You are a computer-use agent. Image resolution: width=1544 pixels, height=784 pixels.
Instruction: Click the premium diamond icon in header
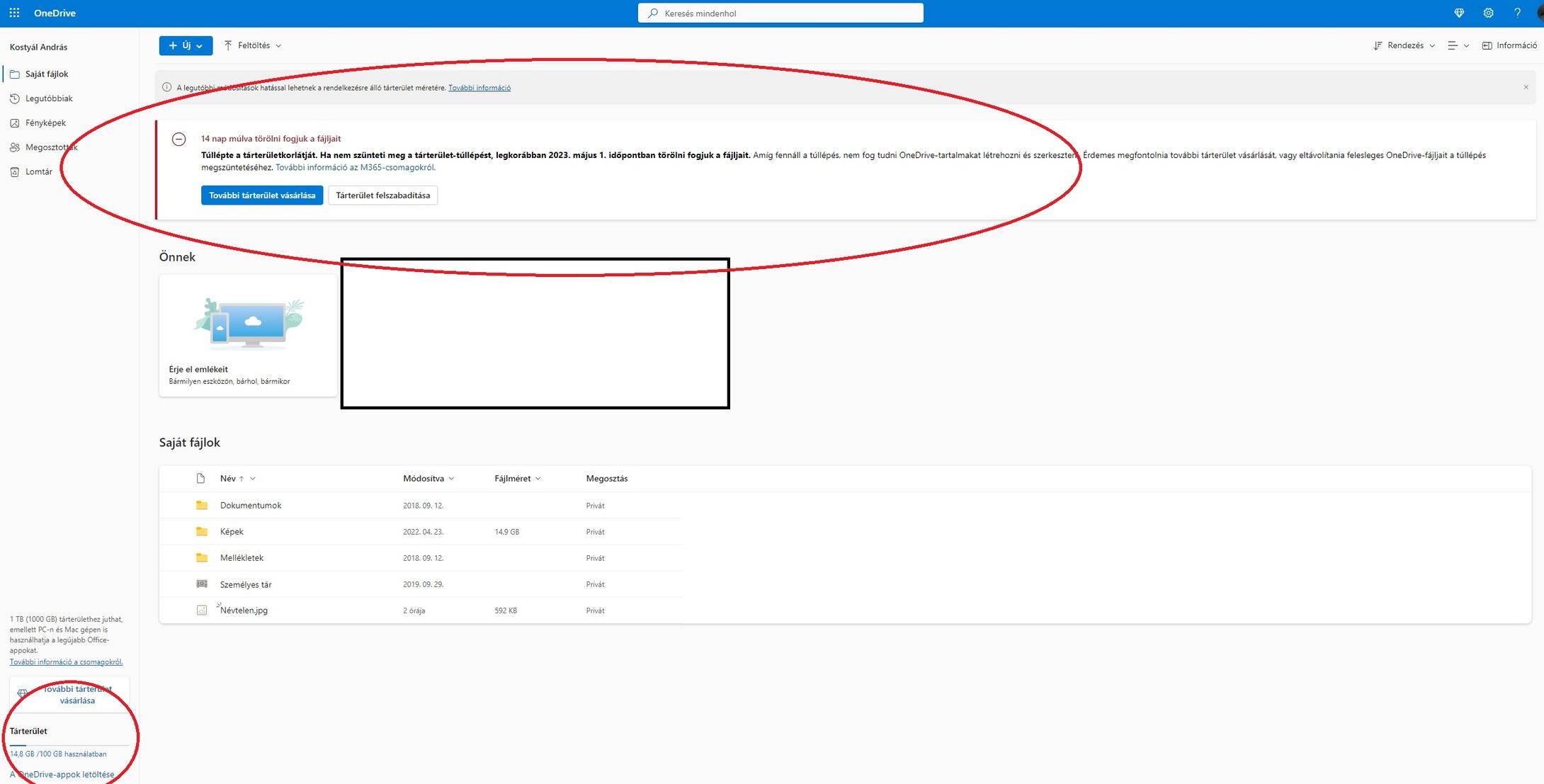(1459, 13)
